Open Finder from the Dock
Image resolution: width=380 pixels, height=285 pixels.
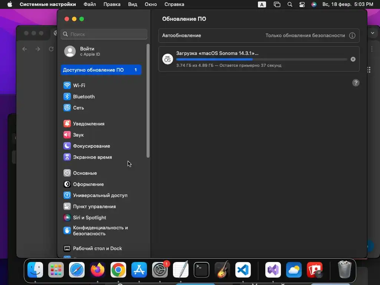coord(35,270)
